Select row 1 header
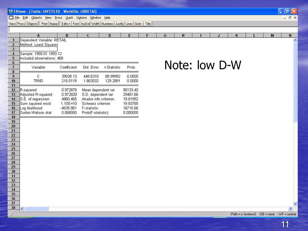This screenshot has height=231, width=308. [x=13, y=40]
